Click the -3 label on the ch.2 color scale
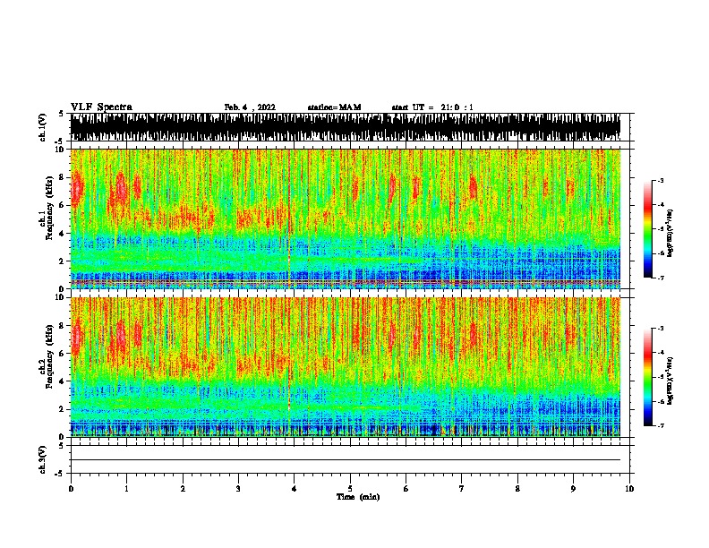Viewport: 709px width, 548px height. 661,329
